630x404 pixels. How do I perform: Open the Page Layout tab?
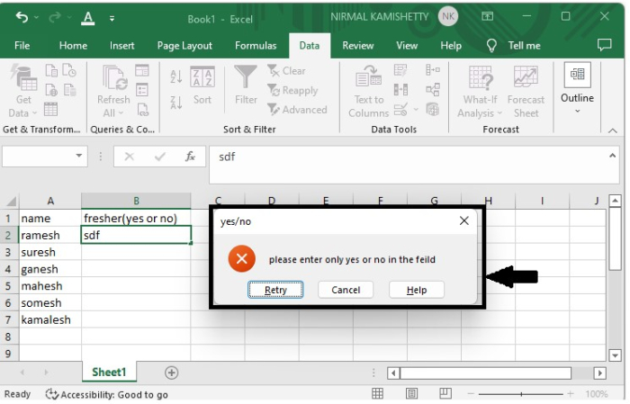[184, 46]
